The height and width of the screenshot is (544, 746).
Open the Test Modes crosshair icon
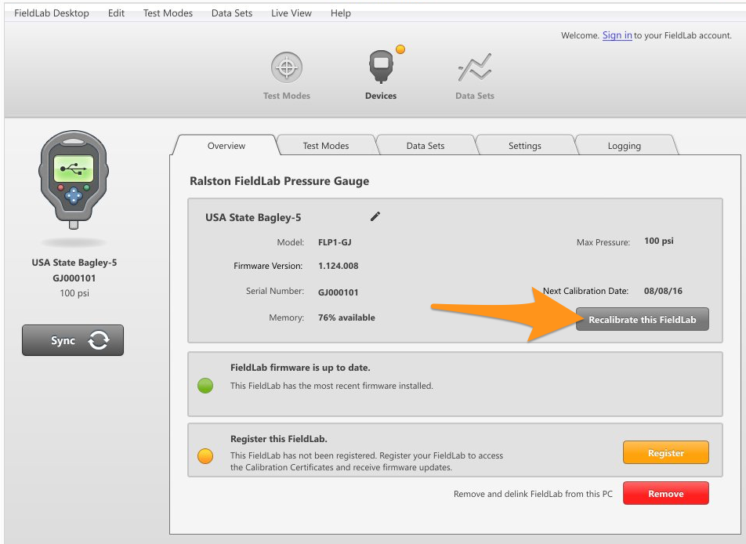287,67
